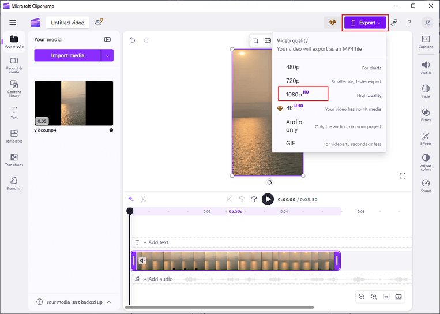
Task: Open the premium diamond upgrade button
Action: click(332, 23)
